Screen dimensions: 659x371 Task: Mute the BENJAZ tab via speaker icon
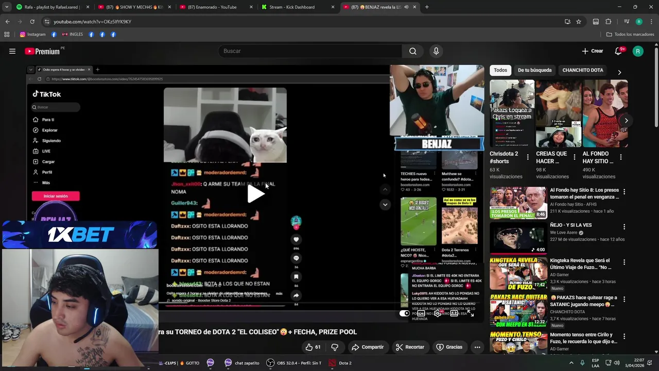tap(406, 7)
